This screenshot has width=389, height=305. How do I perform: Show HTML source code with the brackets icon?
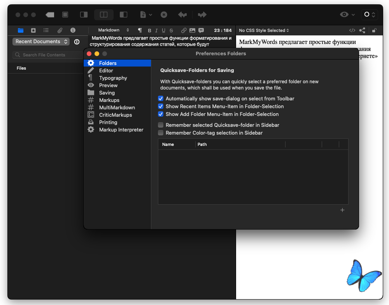point(352,30)
